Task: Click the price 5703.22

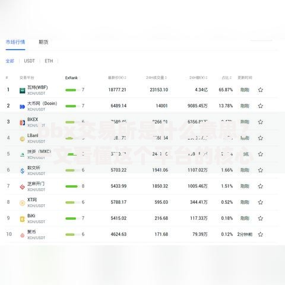Action: pos(118,170)
